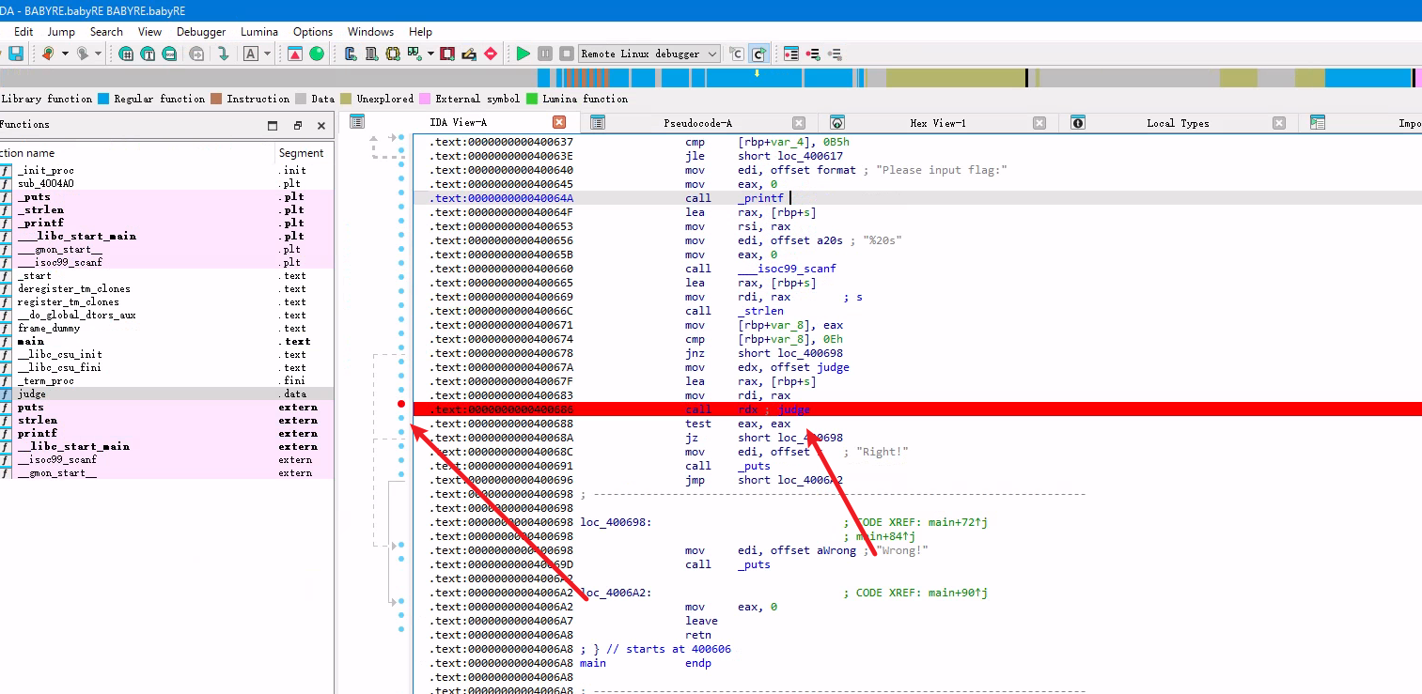Close the IDA View-A tab
The width and height of the screenshot is (1422, 694).
coord(559,123)
